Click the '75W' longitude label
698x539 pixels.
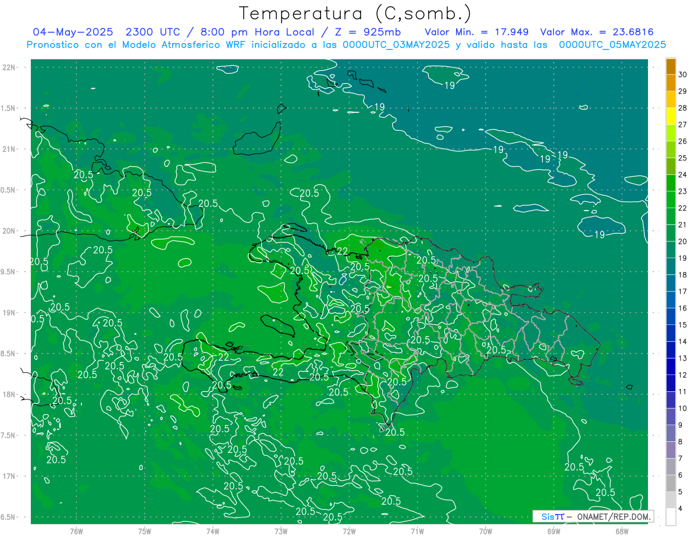coord(145,531)
